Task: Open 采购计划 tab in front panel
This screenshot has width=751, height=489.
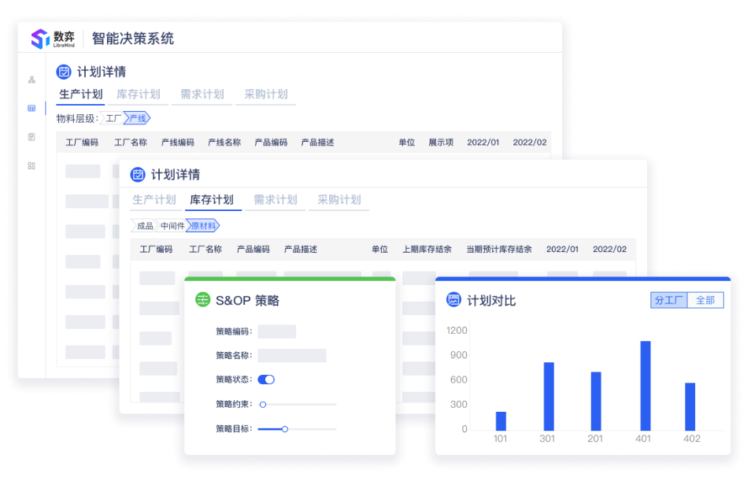Action: click(x=339, y=200)
